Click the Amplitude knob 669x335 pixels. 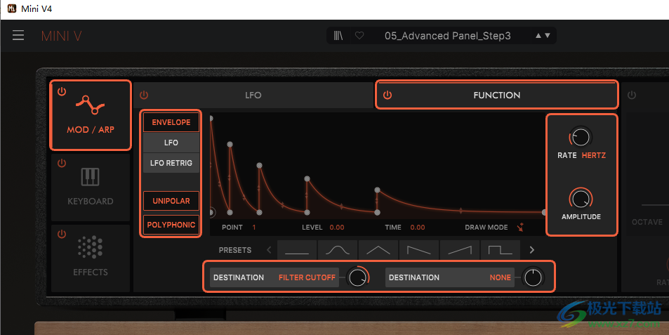click(581, 199)
